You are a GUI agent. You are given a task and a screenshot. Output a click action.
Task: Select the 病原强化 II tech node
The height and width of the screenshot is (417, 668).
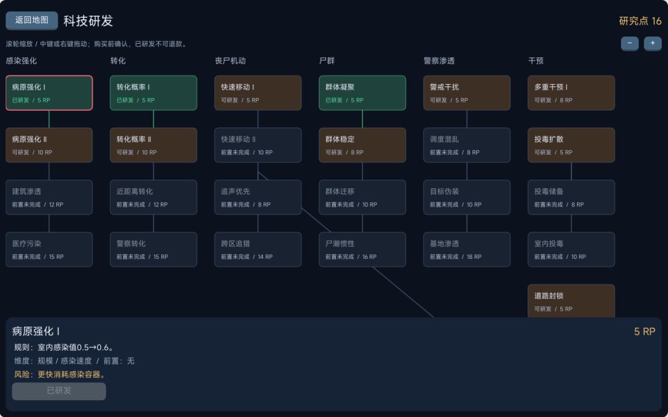(49, 145)
